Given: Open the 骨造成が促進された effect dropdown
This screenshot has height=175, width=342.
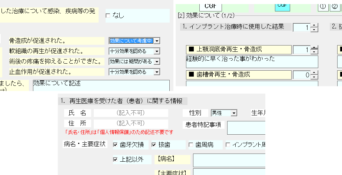Looking at the screenshot, I should 157,41.
